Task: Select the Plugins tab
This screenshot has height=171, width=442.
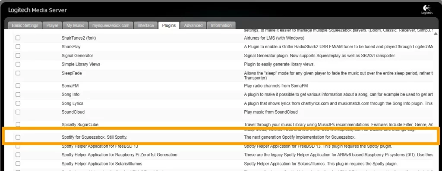Action: [169, 25]
